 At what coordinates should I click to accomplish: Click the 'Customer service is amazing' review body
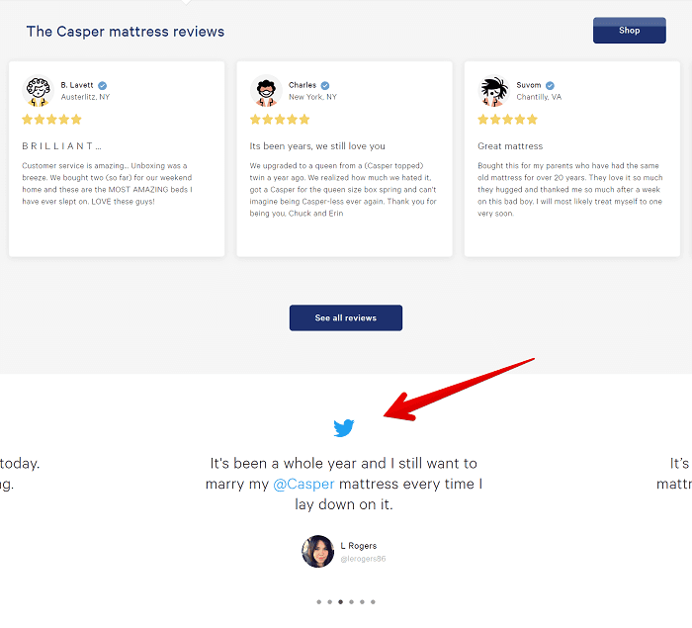pyautogui.click(x=107, y=183)
